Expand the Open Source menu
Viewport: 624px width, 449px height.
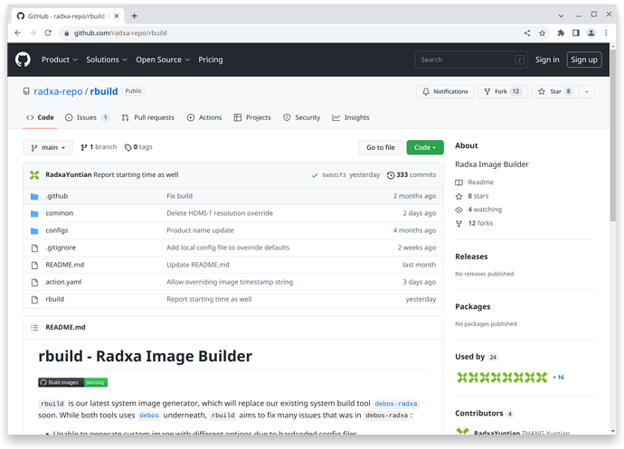(163, 60)
